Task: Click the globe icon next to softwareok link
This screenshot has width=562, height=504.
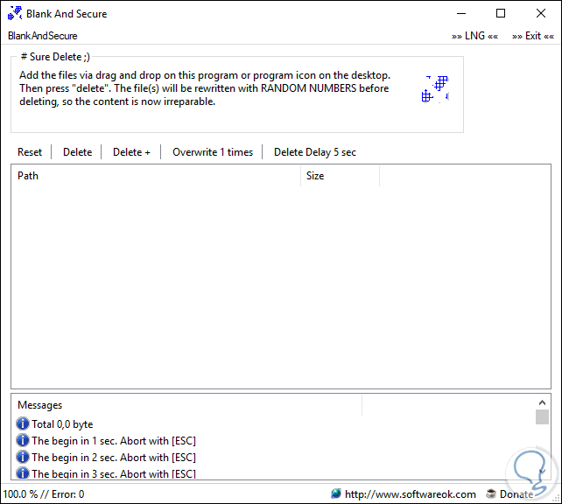Action: (x=336, y=494)
